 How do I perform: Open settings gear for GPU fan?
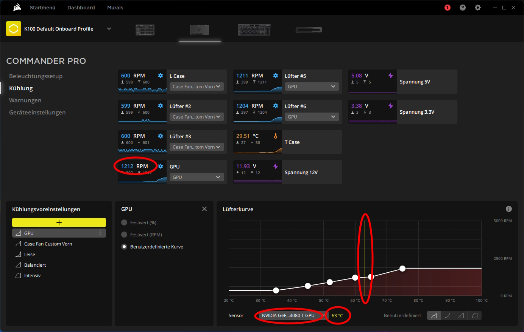pos(161,166)
